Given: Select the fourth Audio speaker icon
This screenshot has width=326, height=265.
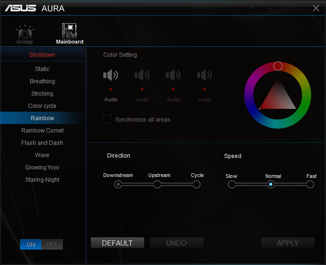Looking at the screenshot, I should coord(205,75).
